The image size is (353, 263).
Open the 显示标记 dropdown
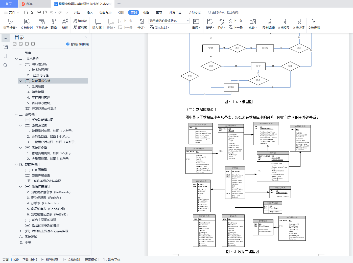pos(159,27)
